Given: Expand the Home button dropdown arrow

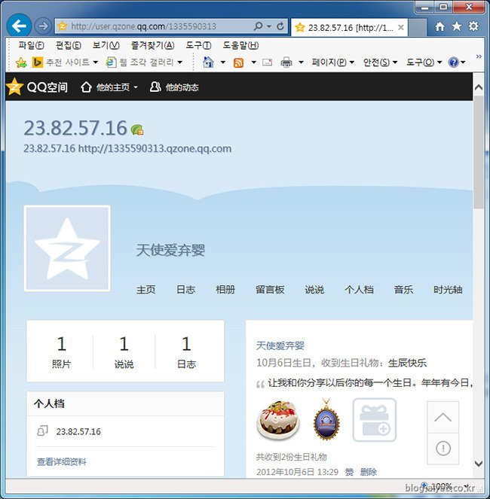Looking at the screenshot, I should coord(223,62).
